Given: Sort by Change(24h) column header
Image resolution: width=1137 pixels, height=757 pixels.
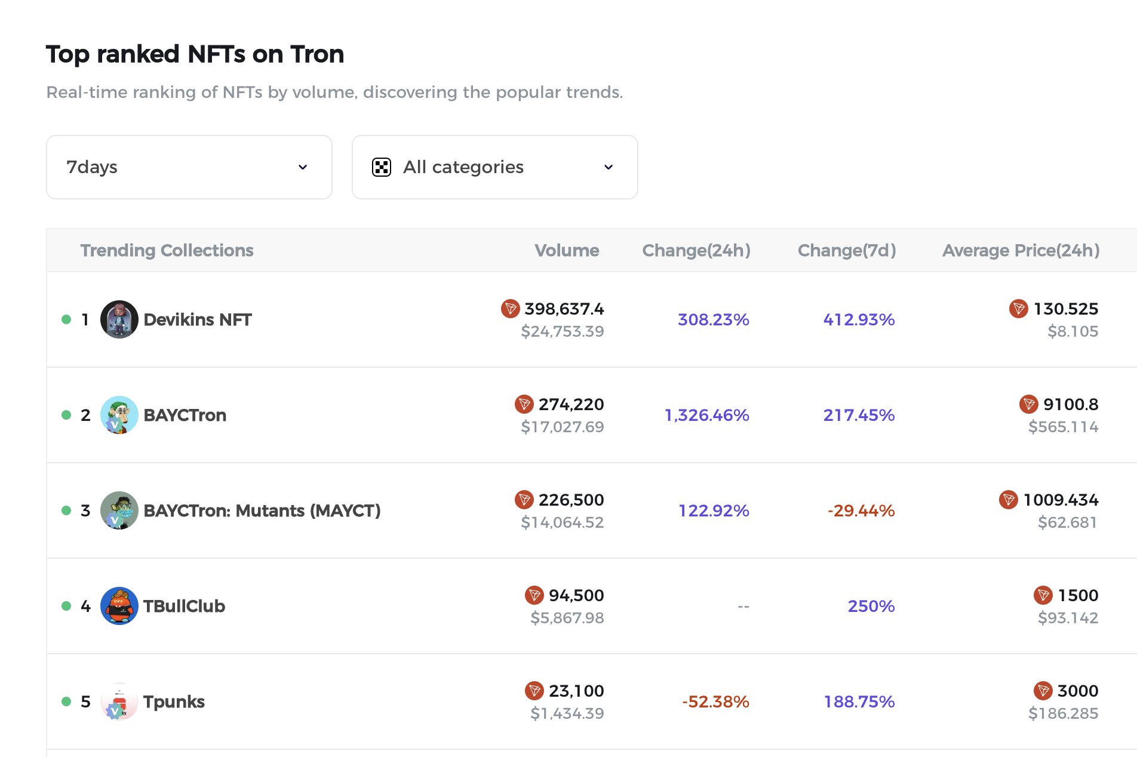Looking at the screenshot, I should [x=696, y=250].
